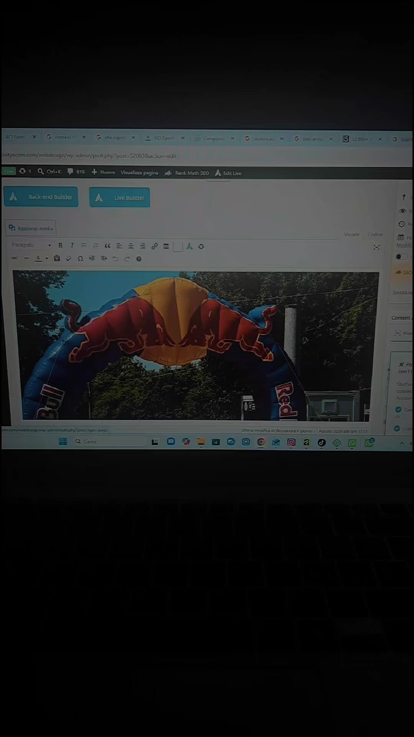Switch to the Visuale editor tab
Image resolution: width=414 pixels, height=737 pixels.
(352, 234)
